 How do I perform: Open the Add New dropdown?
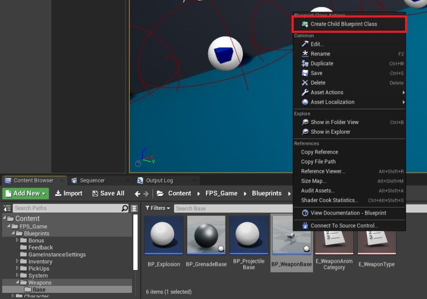(26, 193)
